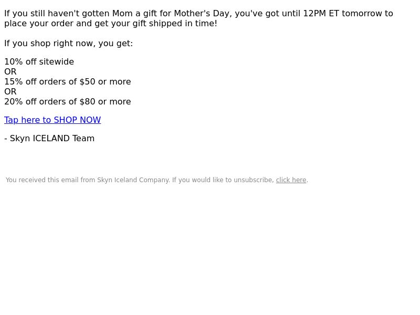Image resolution: width=420 pixels, height=315 pixels.
Task: Click the '$80' amount in the offer
Action: pyautogui.click(x=87, y=101)
